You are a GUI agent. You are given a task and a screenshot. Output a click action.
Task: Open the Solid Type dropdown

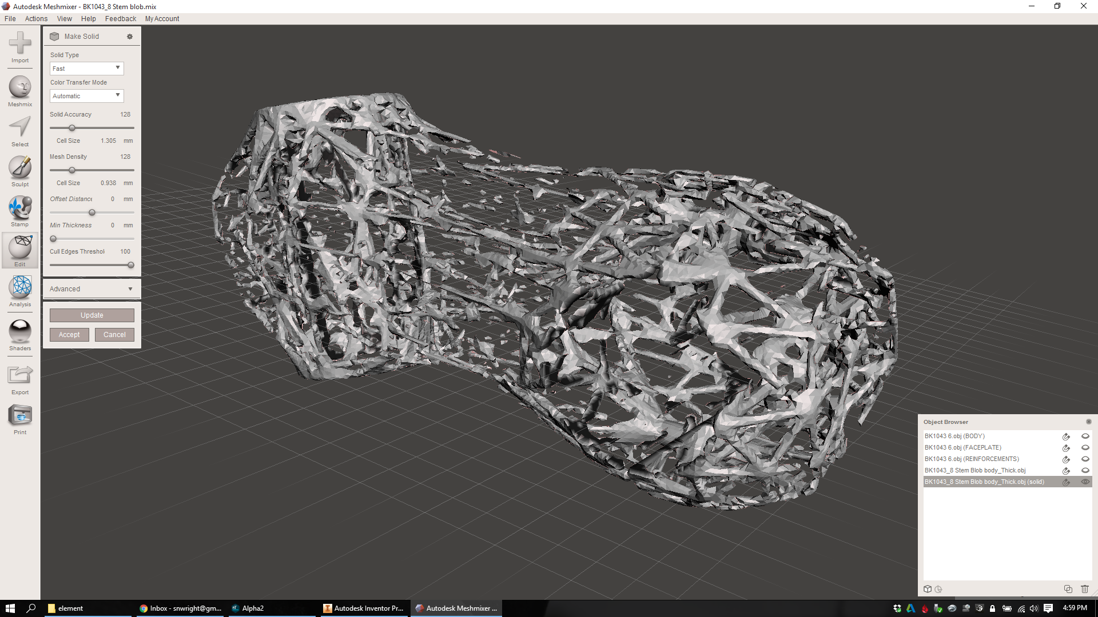(86, 69)
